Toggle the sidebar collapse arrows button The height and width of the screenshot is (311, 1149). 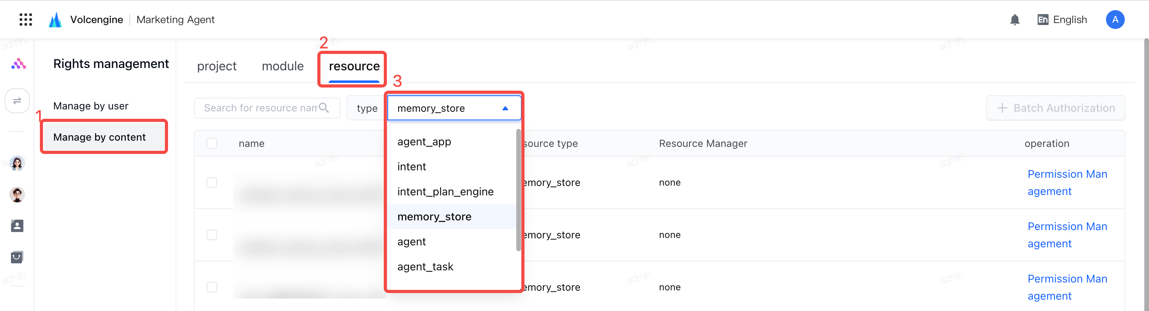18,101
